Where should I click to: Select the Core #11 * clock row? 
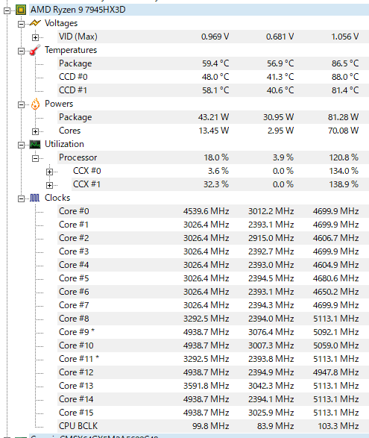point(213,359)
